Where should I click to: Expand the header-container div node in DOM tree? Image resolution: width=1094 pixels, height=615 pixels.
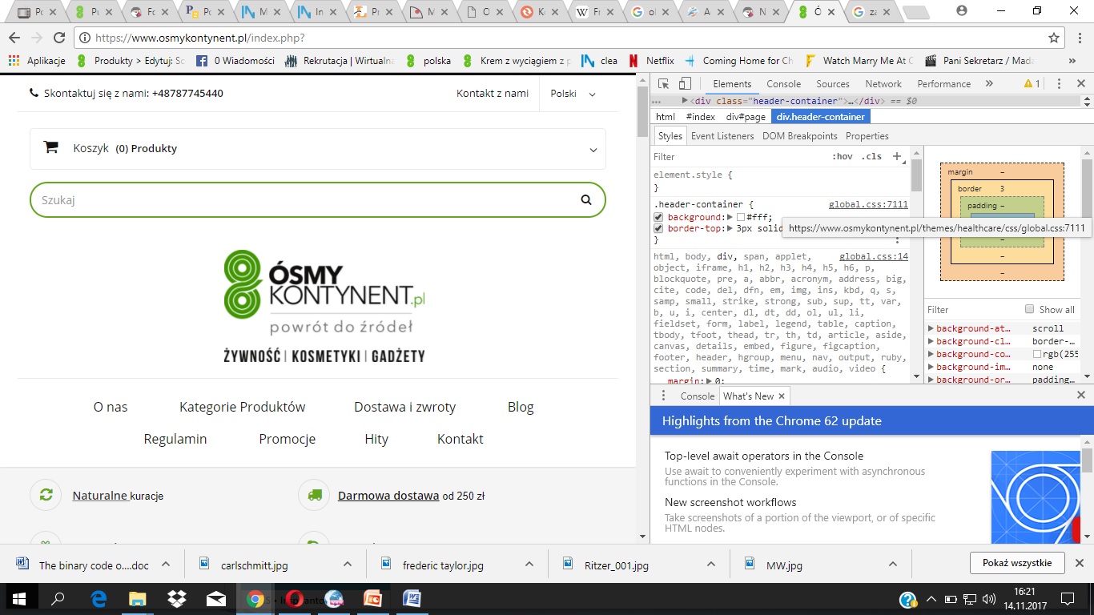tap(685, 101)
